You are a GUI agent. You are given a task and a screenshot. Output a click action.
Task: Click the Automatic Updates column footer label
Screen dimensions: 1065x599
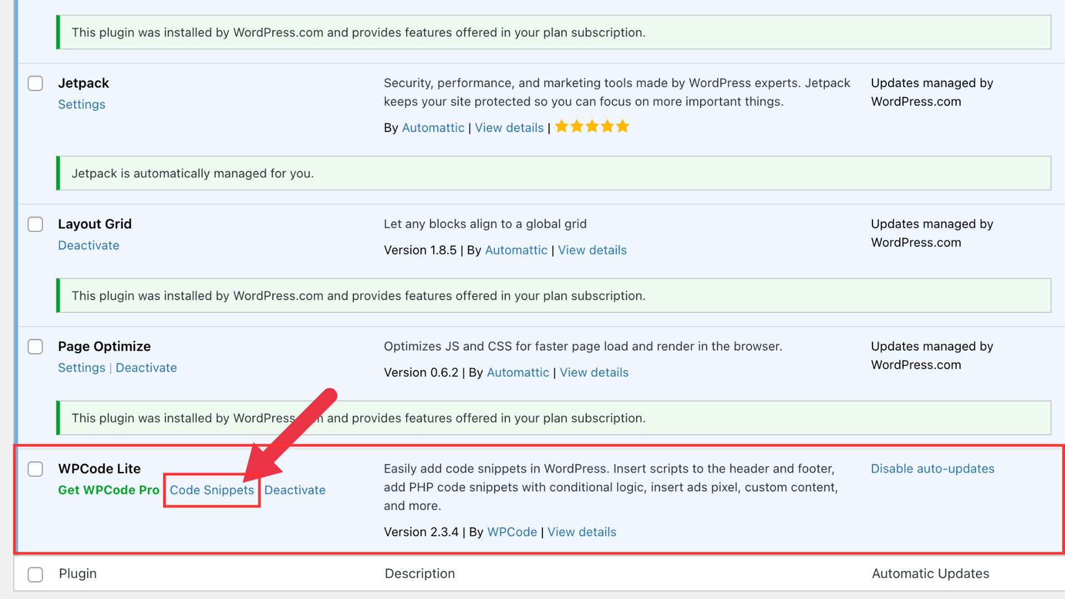tap(930, 573)
